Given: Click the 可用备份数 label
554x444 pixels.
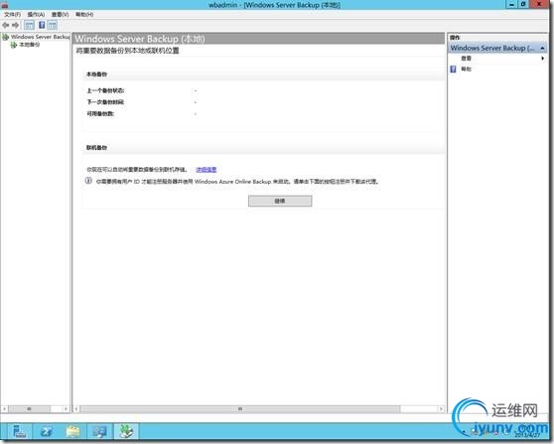Looking at the screenshot, I should pos(100,114).
